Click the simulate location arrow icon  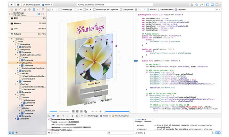tap(82, 116)
